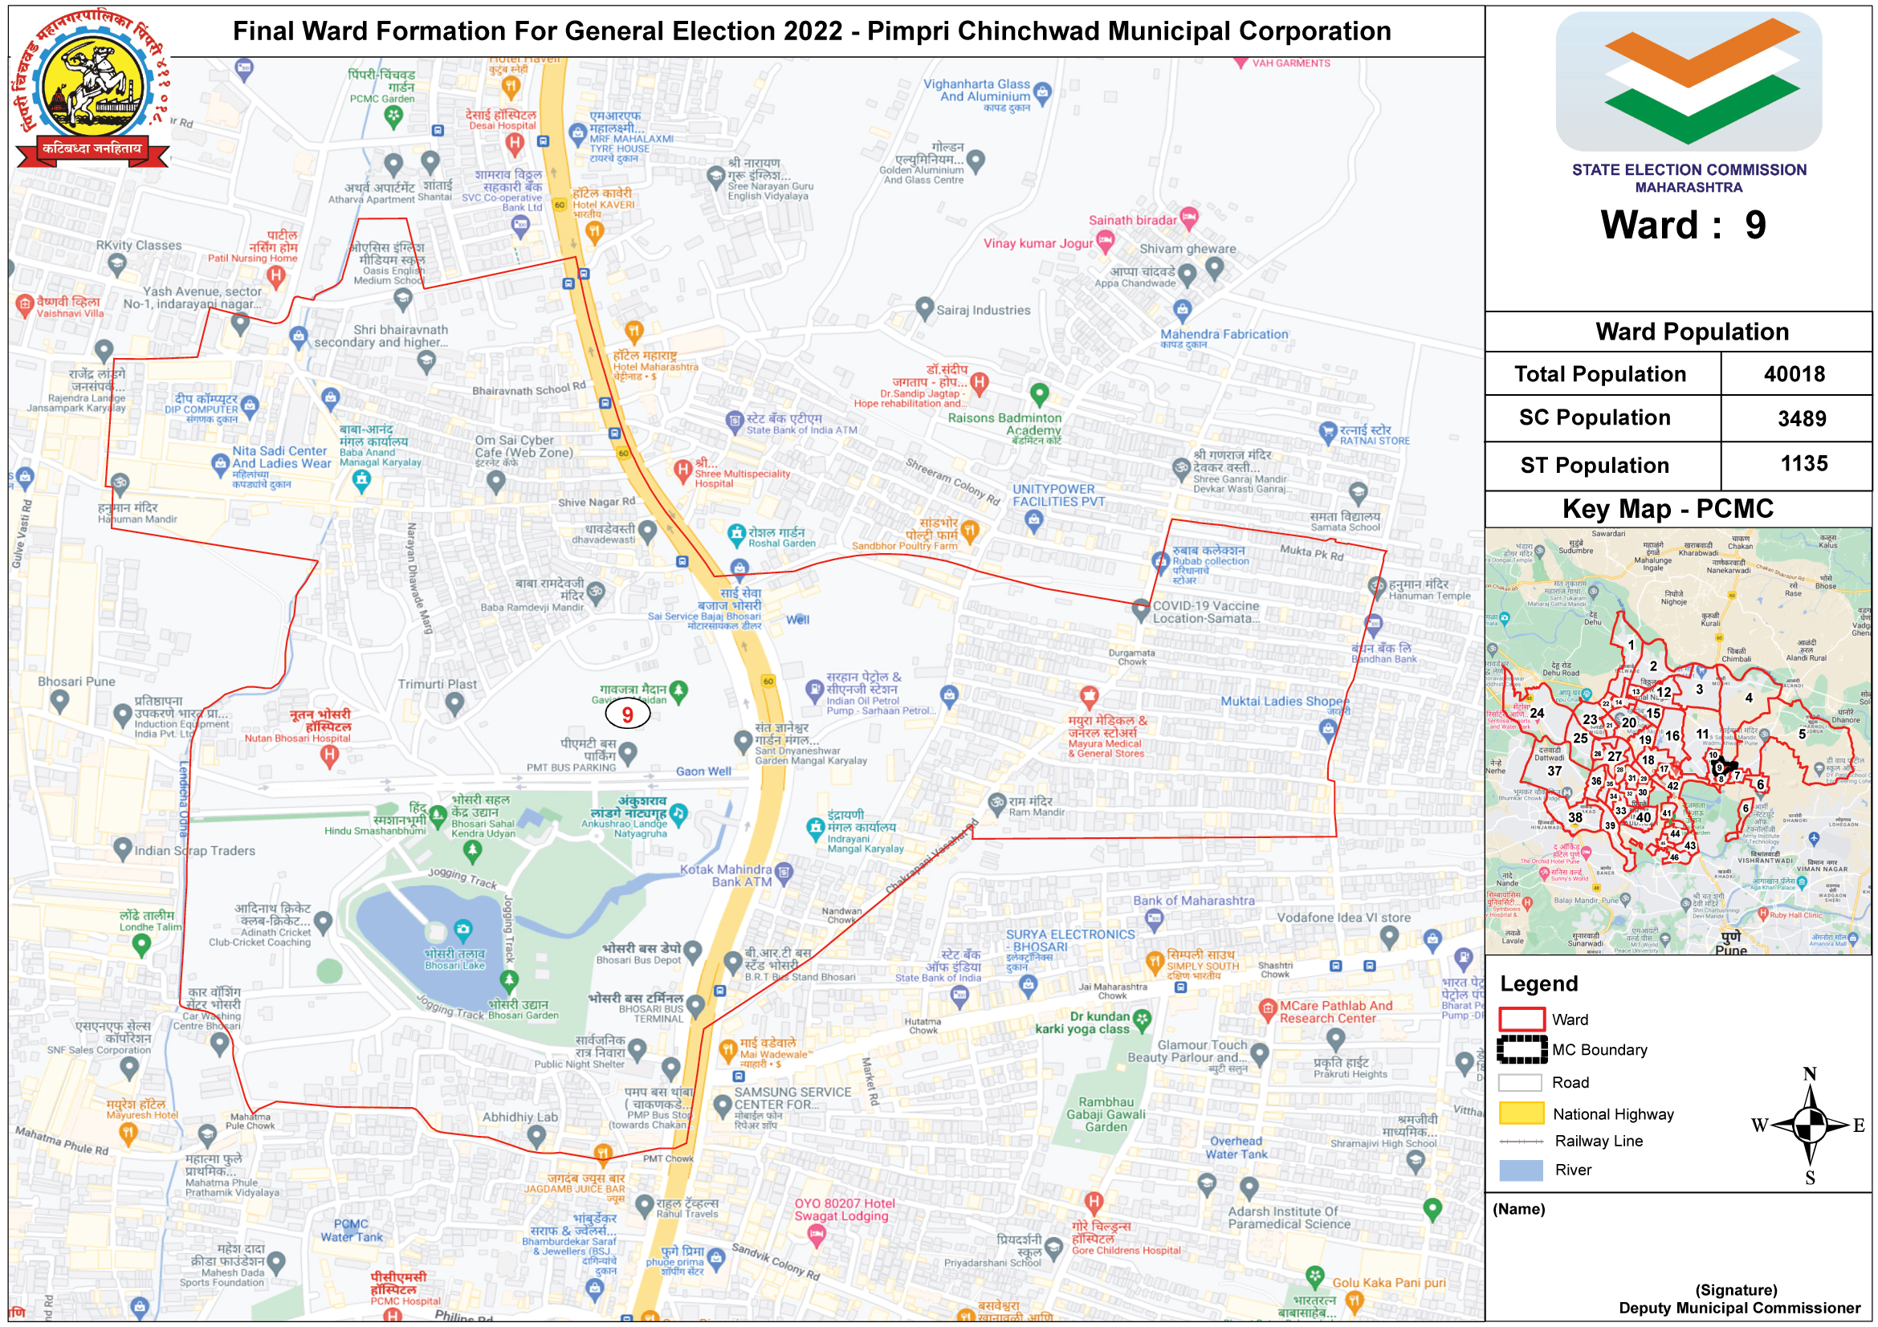
Task: Click the MCare Pathlab red marker
Action: 1268,1011
